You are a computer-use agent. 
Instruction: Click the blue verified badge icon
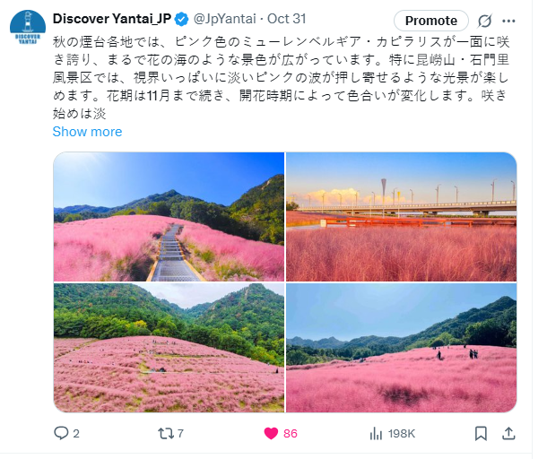[181, 19]
